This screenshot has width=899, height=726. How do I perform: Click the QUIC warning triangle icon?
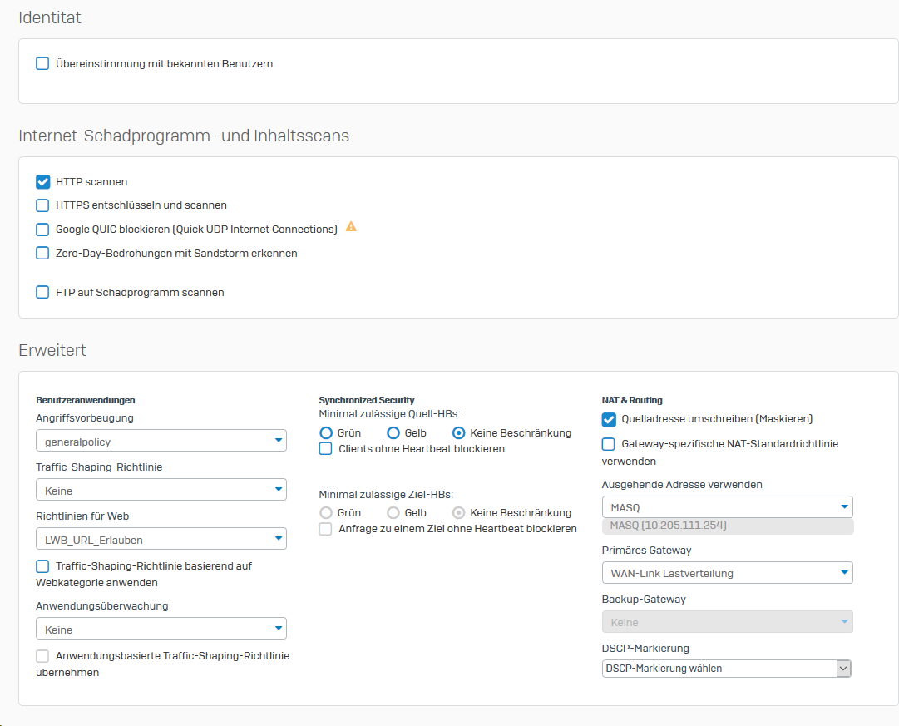pos(351,226)
